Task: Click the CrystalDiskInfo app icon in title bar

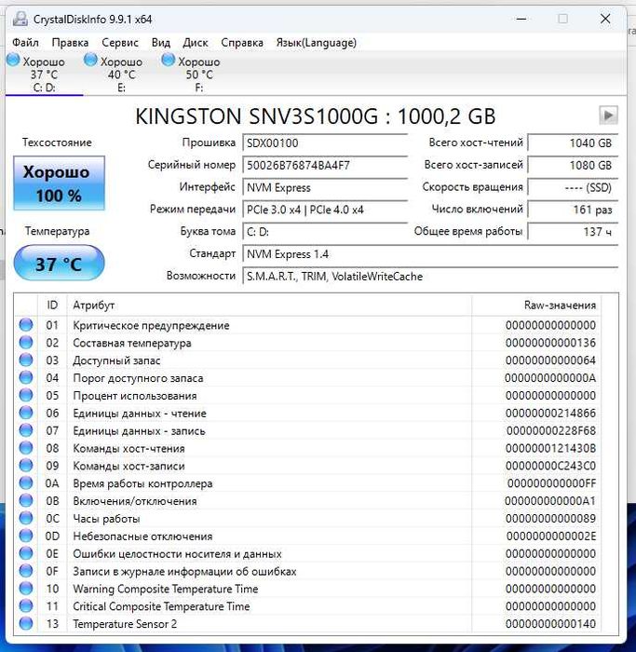Action: click(x=20, y=20)
